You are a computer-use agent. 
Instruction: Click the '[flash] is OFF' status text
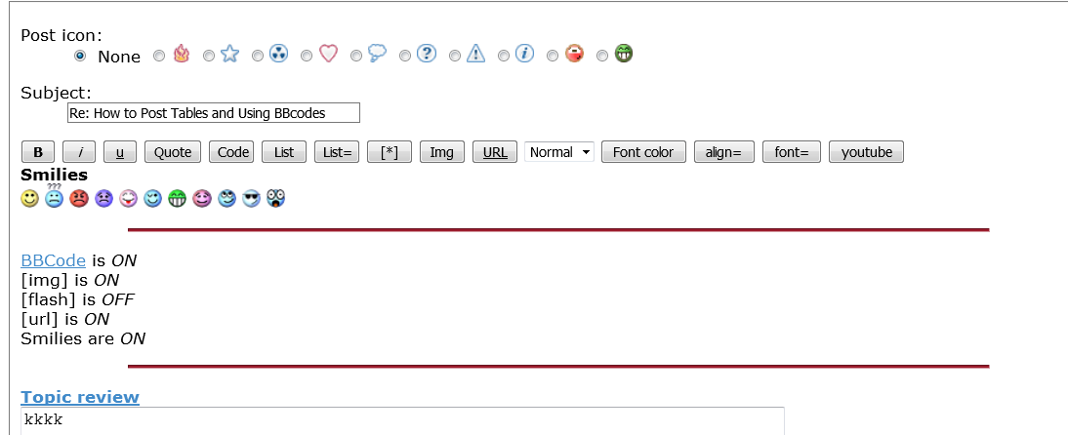point(78,299)
